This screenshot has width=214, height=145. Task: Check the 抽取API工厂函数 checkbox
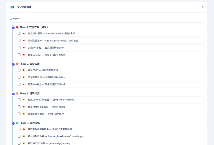(x=19, y=143)
